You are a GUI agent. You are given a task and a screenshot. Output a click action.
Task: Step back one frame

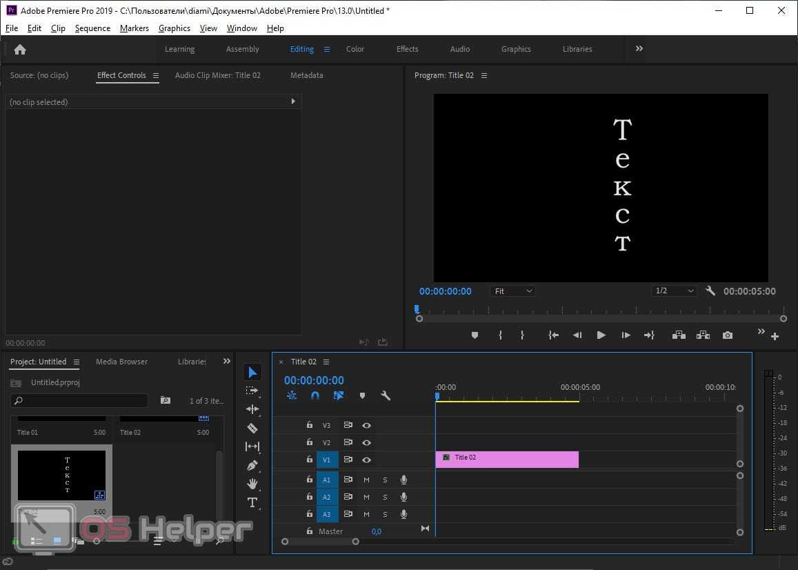[x=577, y=335]
